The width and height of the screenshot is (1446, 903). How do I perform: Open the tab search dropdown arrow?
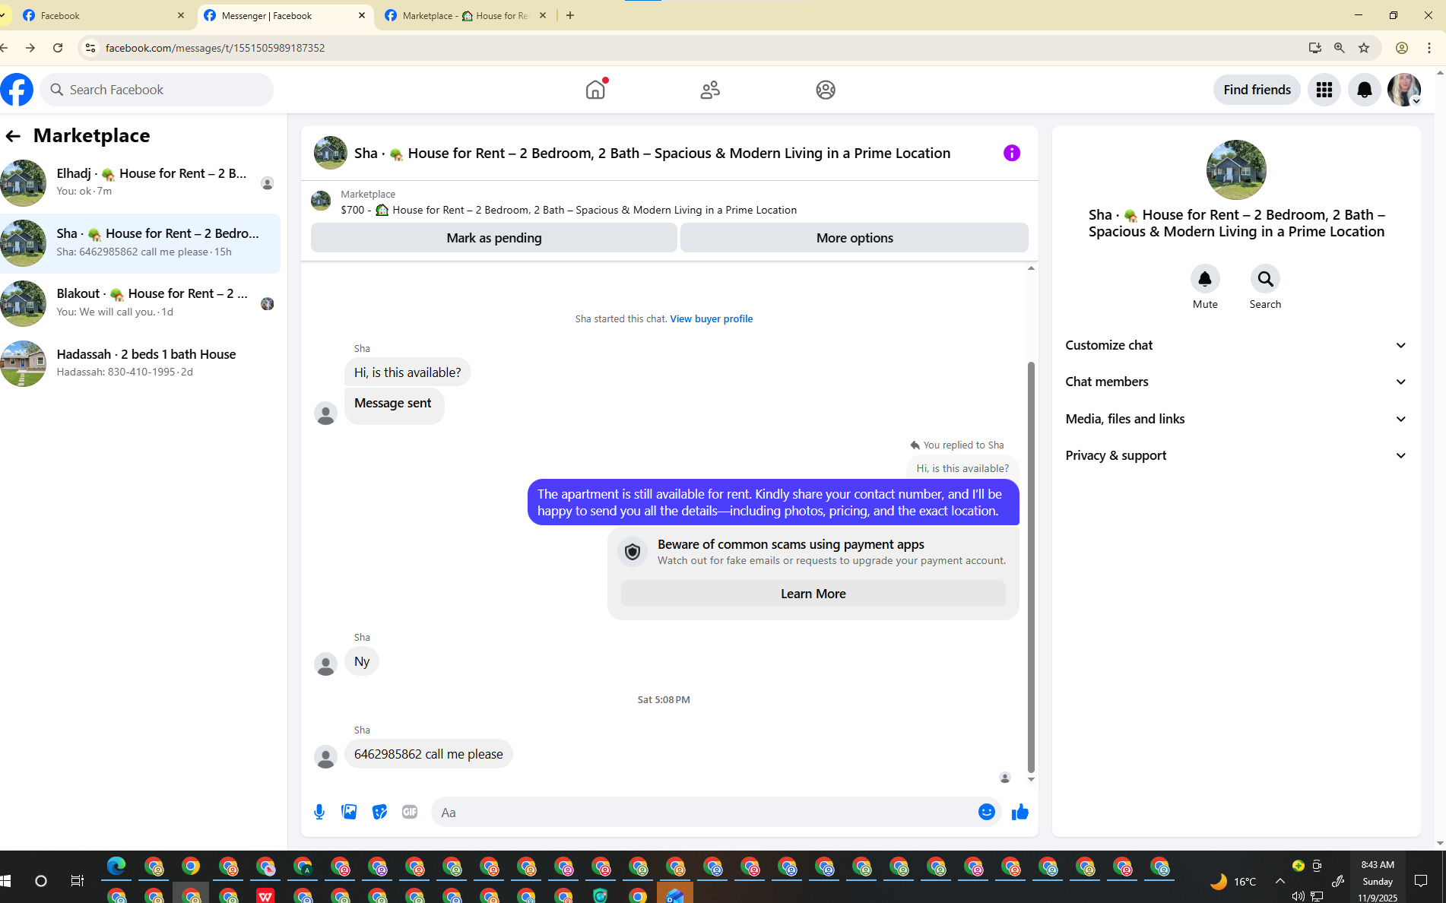[x=3, y=15]
